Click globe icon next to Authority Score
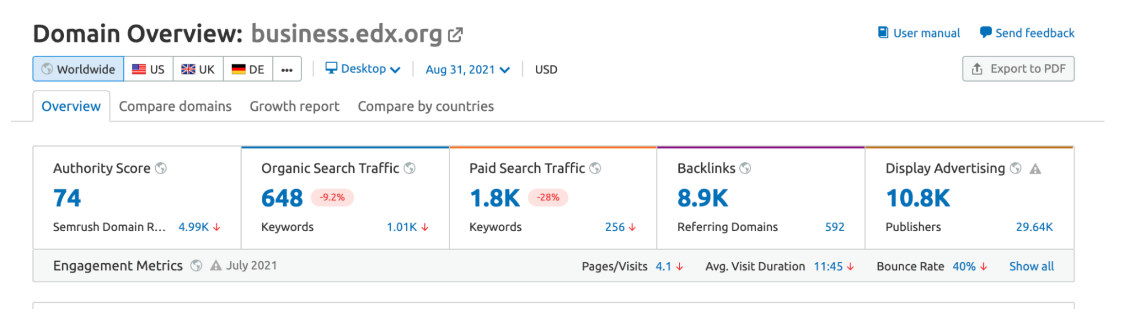This screenshot has width=1139, height=328. [x=161, y=168]
